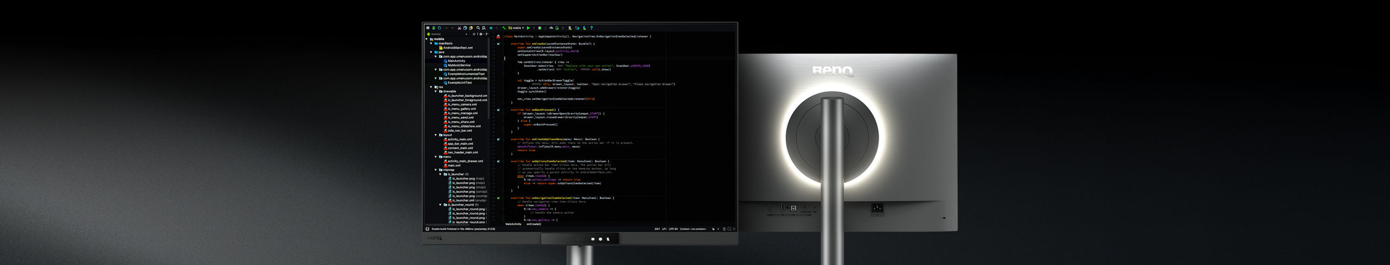Click the onCreate() breadcrumb below the editor
The height and width of the screenshot is (265, 1390).
point(534,224)
